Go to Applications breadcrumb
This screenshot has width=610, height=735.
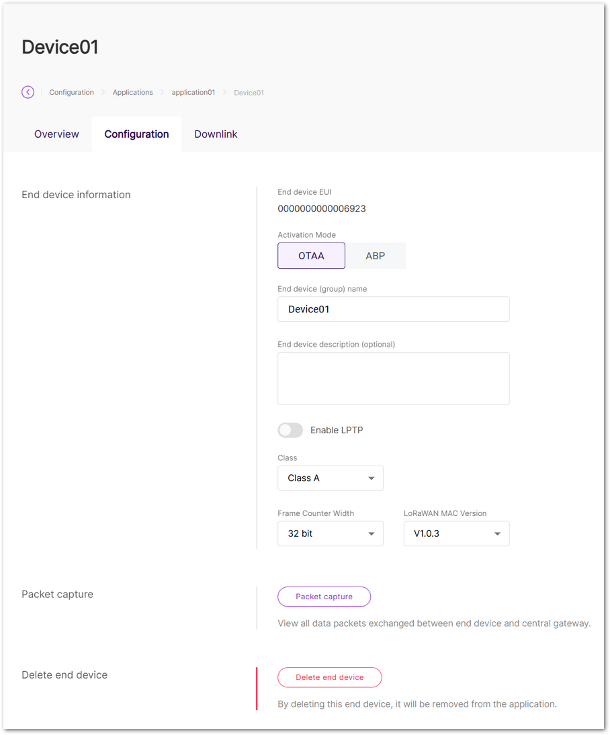(133, 92)
